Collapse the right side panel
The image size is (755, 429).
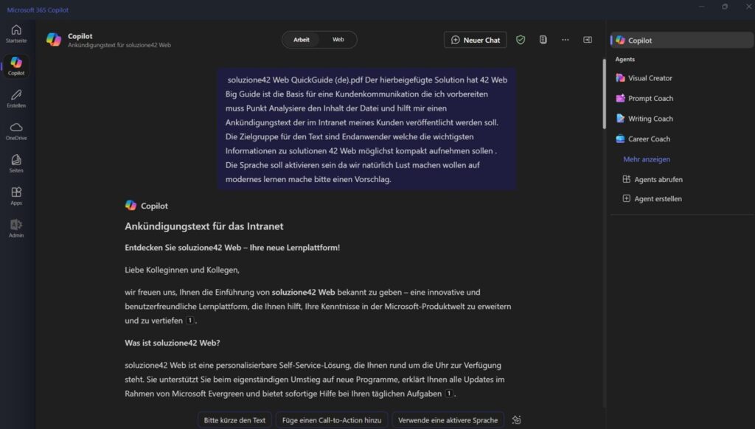pos(588,40)
